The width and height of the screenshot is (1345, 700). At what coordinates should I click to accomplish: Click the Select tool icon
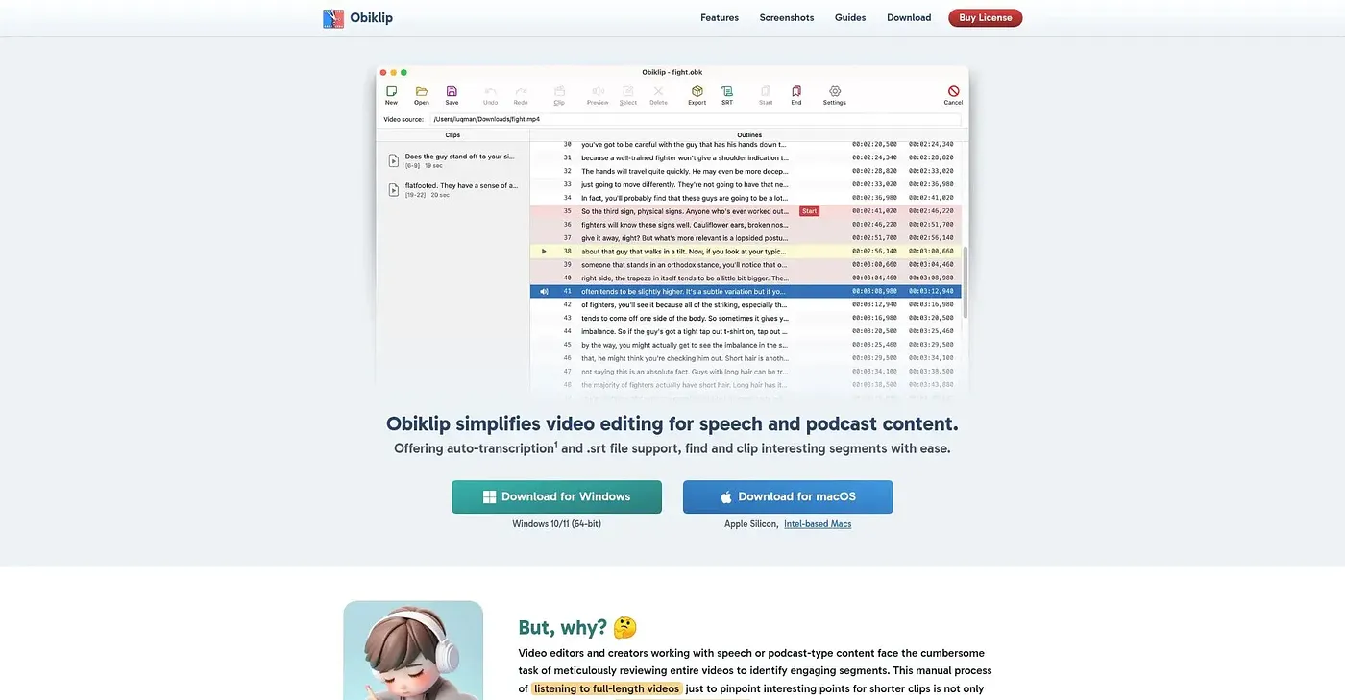tap(628, 91)
